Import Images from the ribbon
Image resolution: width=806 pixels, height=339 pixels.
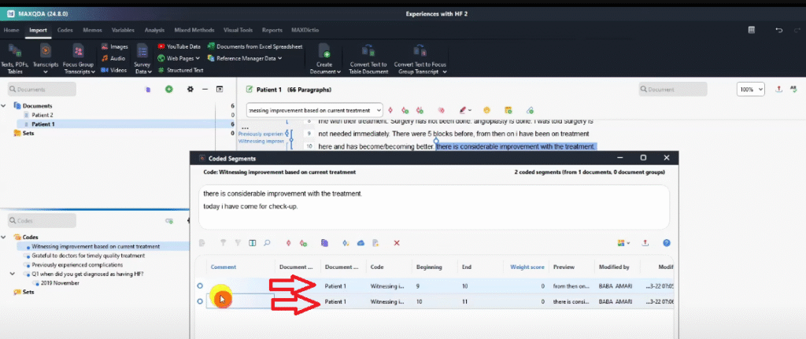point(115,46)
